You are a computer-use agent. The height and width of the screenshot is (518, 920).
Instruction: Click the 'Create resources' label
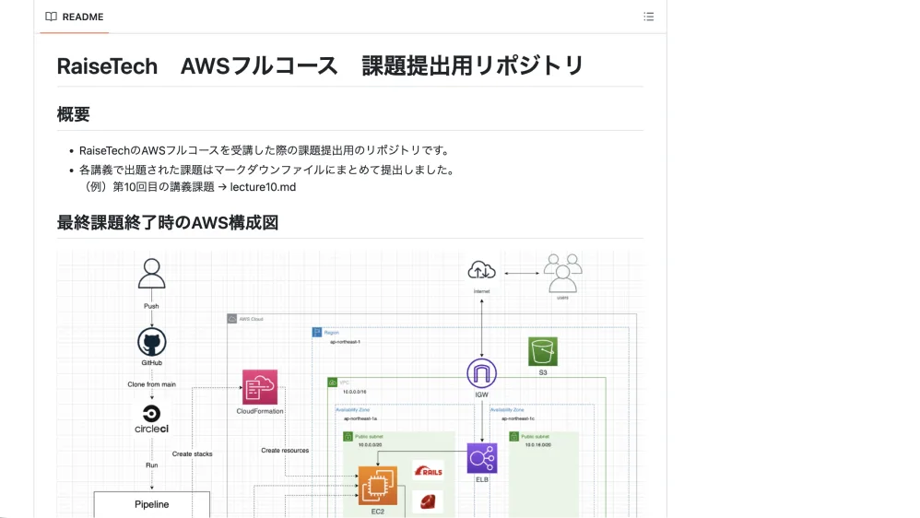(285, 451)
